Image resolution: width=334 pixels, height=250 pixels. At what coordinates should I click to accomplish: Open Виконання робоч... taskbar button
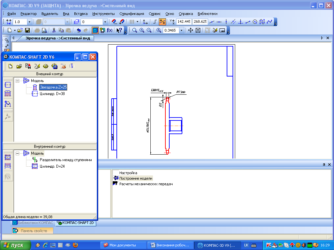click(x=170, y=245)
